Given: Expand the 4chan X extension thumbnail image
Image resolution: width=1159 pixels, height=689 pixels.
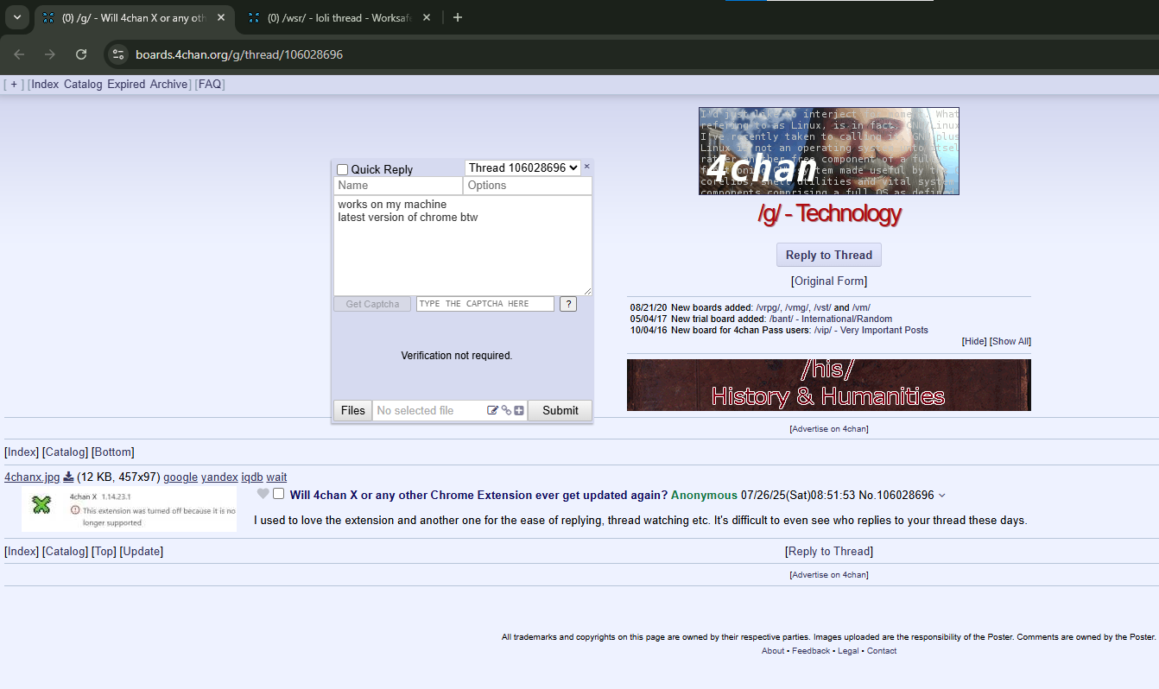Looking at the screenshot, I should point(129,509).
